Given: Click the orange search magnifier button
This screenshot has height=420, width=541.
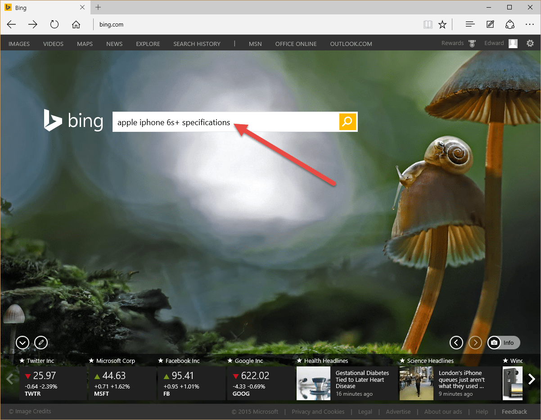Looking at the screenshot, I should point(347,122).
